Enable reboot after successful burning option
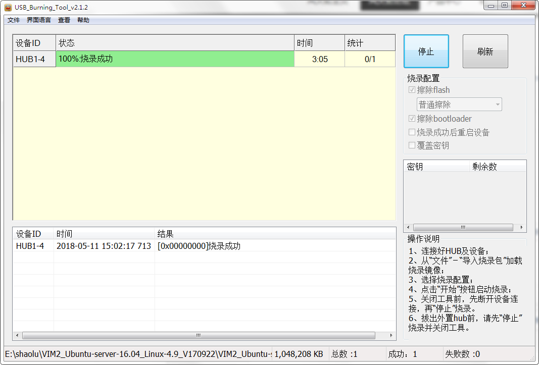This screenshot has width=539, height=365. pos(412,132)
